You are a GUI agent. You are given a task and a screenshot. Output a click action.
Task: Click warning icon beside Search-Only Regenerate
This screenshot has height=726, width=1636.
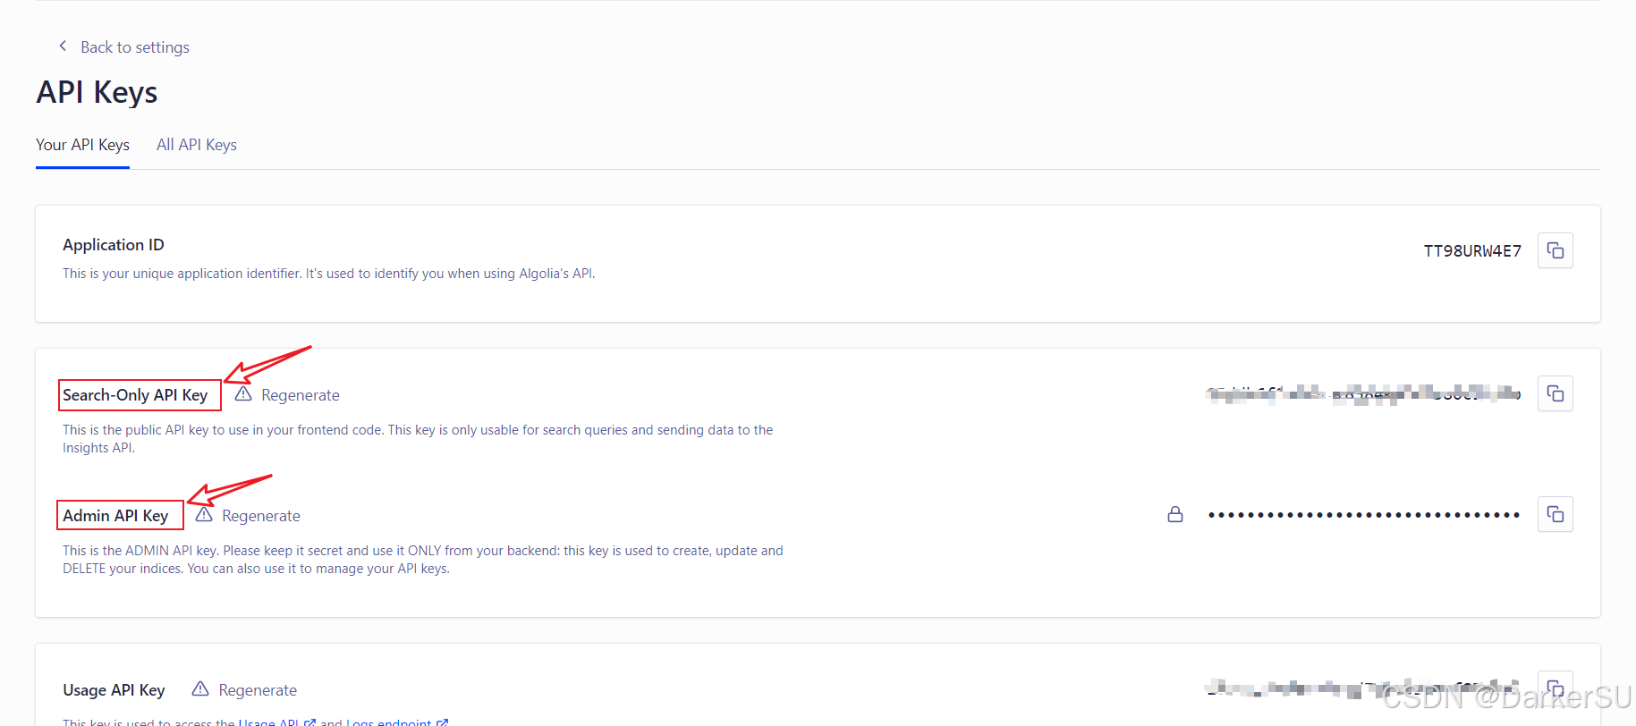[243, 394]
